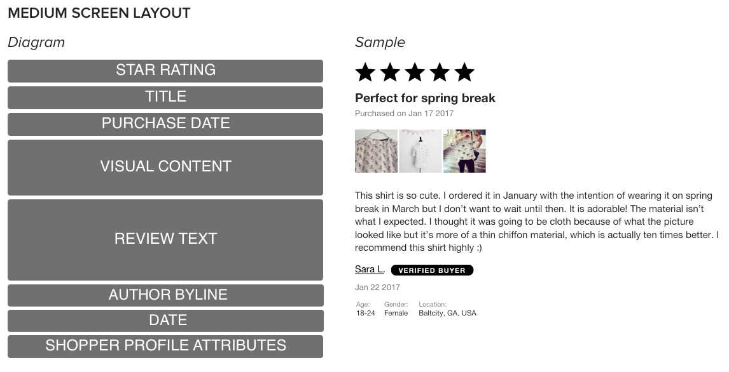729x372 pixels.
Task: Click the STAR RATING diagram block
Action: (165, 70)
